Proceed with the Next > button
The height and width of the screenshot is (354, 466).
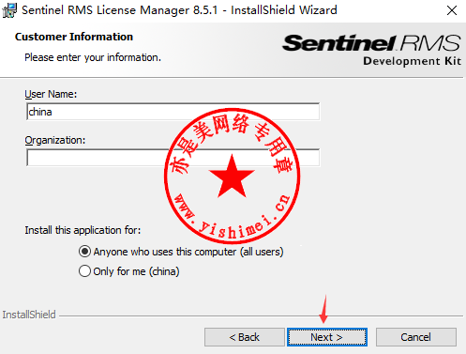tap(327, 337)
